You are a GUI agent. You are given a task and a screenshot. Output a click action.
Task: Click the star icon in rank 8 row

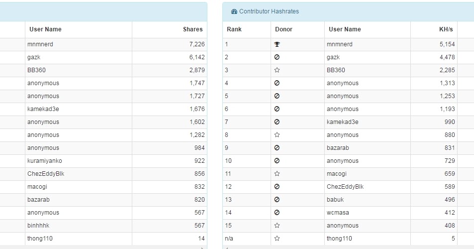click(x=277, y=135)
